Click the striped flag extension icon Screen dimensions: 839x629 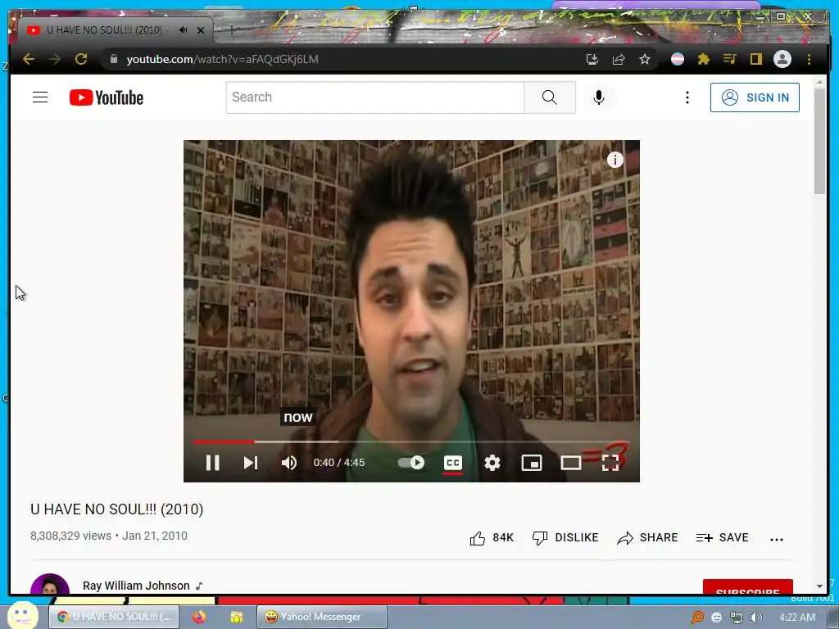pyautogui.click(x=678, y=59)
